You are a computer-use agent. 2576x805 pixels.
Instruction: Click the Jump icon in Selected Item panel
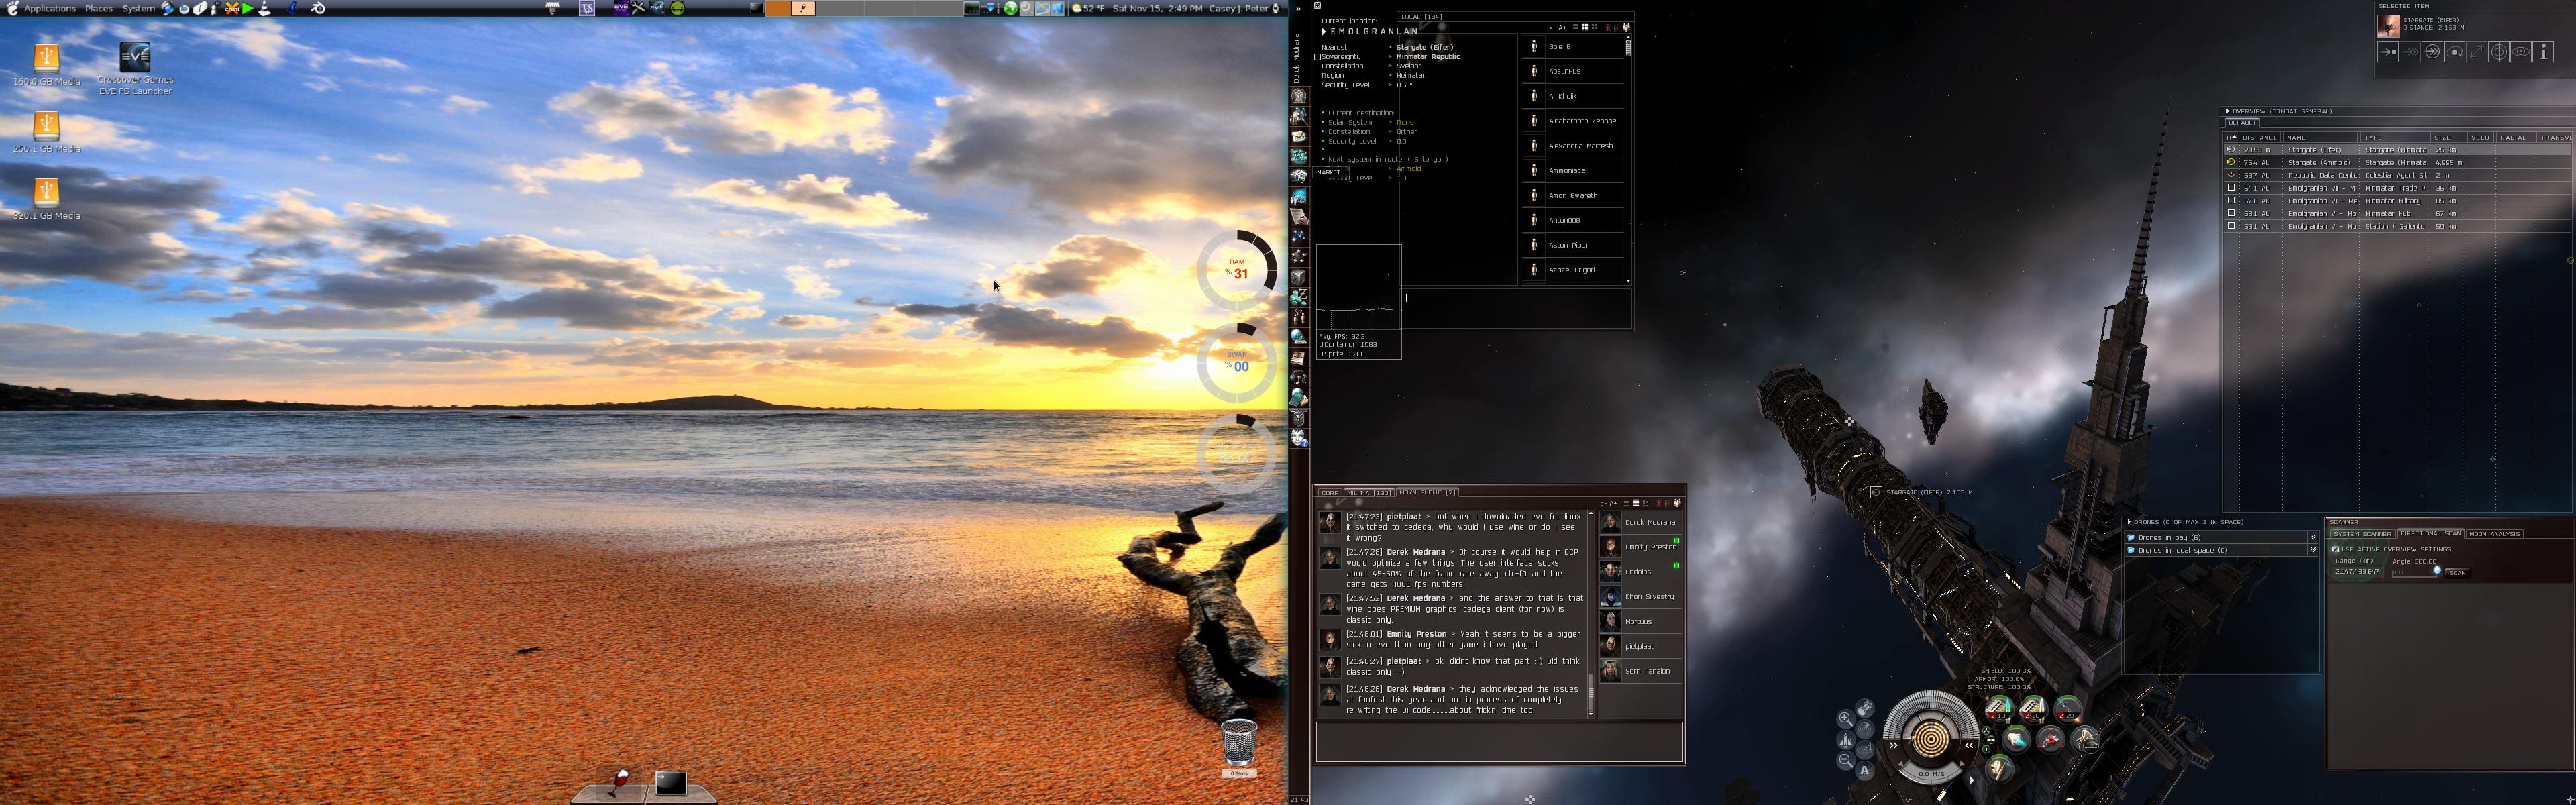point(2433,52)
